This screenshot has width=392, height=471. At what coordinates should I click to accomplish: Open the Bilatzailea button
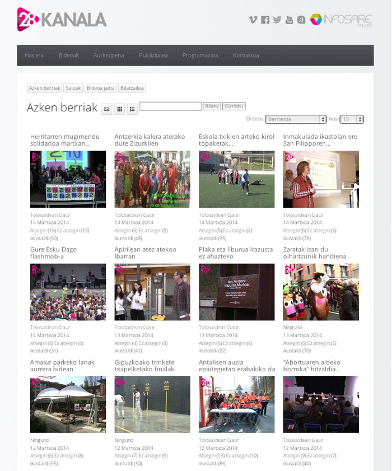pyautogui.click(x=132, y=88)
